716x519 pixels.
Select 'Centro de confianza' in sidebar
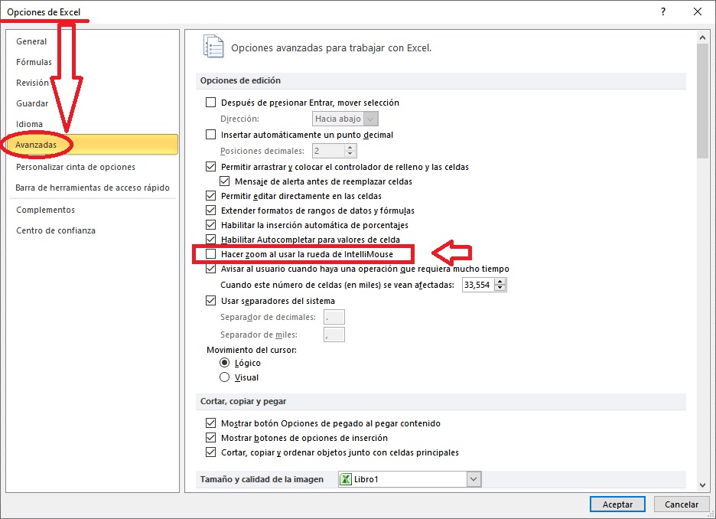(56, 230)
